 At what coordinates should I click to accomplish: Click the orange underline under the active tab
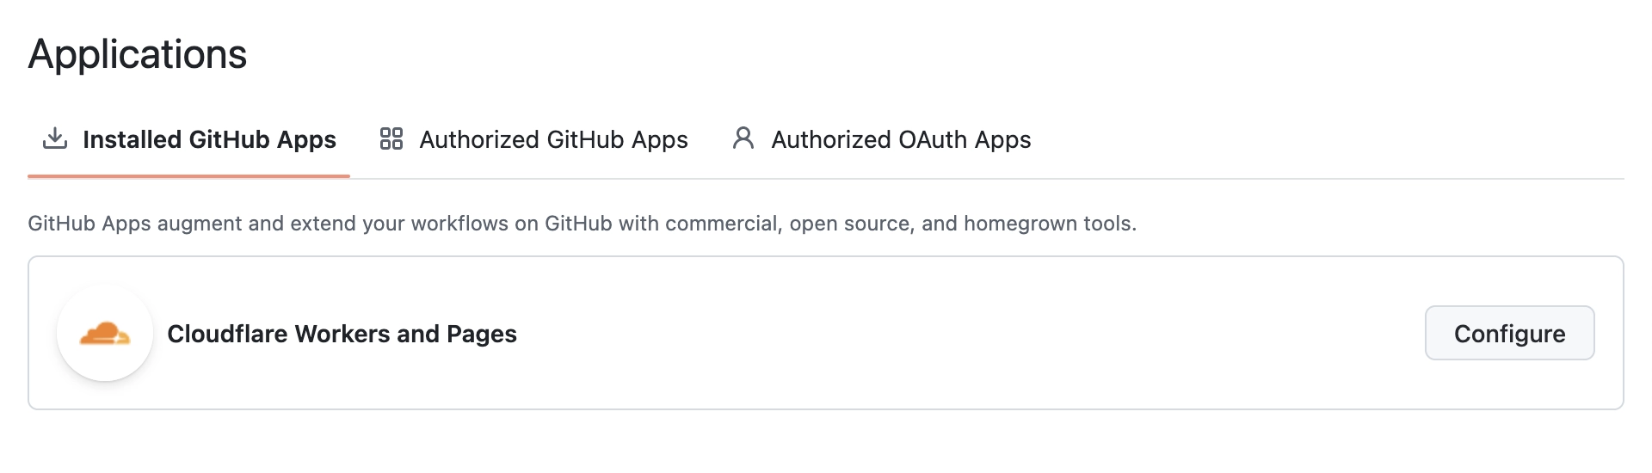[188, 176]
